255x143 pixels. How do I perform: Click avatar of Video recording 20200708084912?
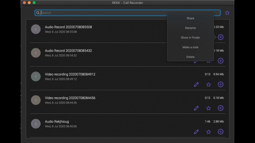[36, 76]
